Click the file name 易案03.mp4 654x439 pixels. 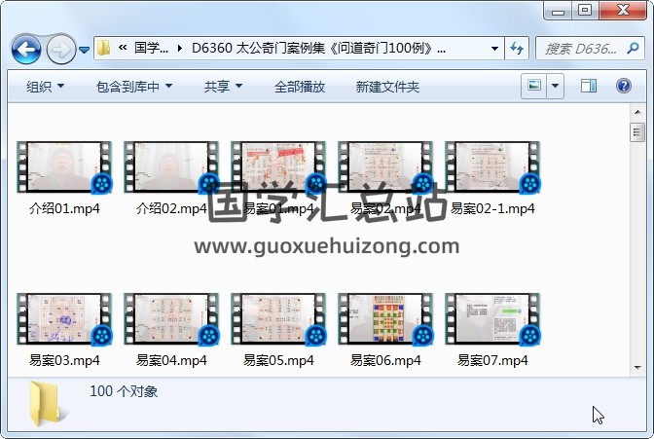(64, 360)
